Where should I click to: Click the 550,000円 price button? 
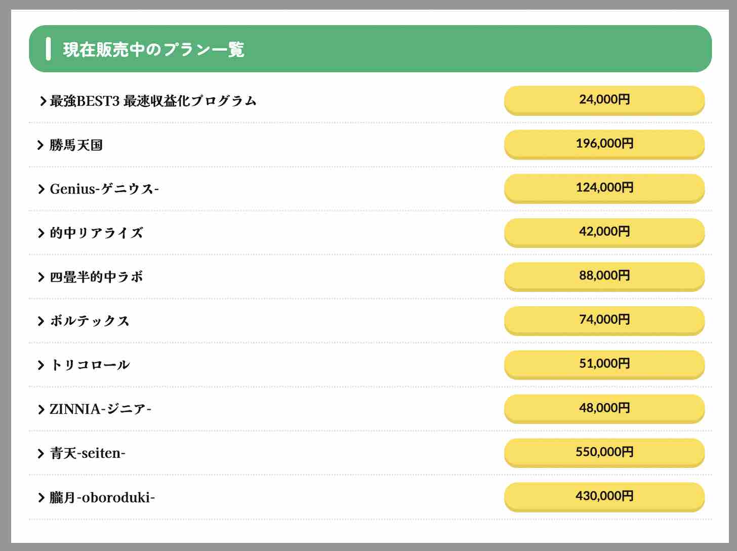(x=604, y=452)
